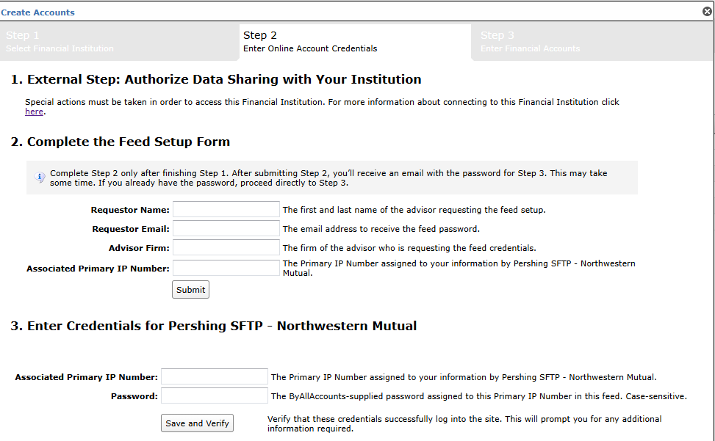Click into the Password field
Image resolution: width=715 pixels, height=441 pixels.
(215, 396)
